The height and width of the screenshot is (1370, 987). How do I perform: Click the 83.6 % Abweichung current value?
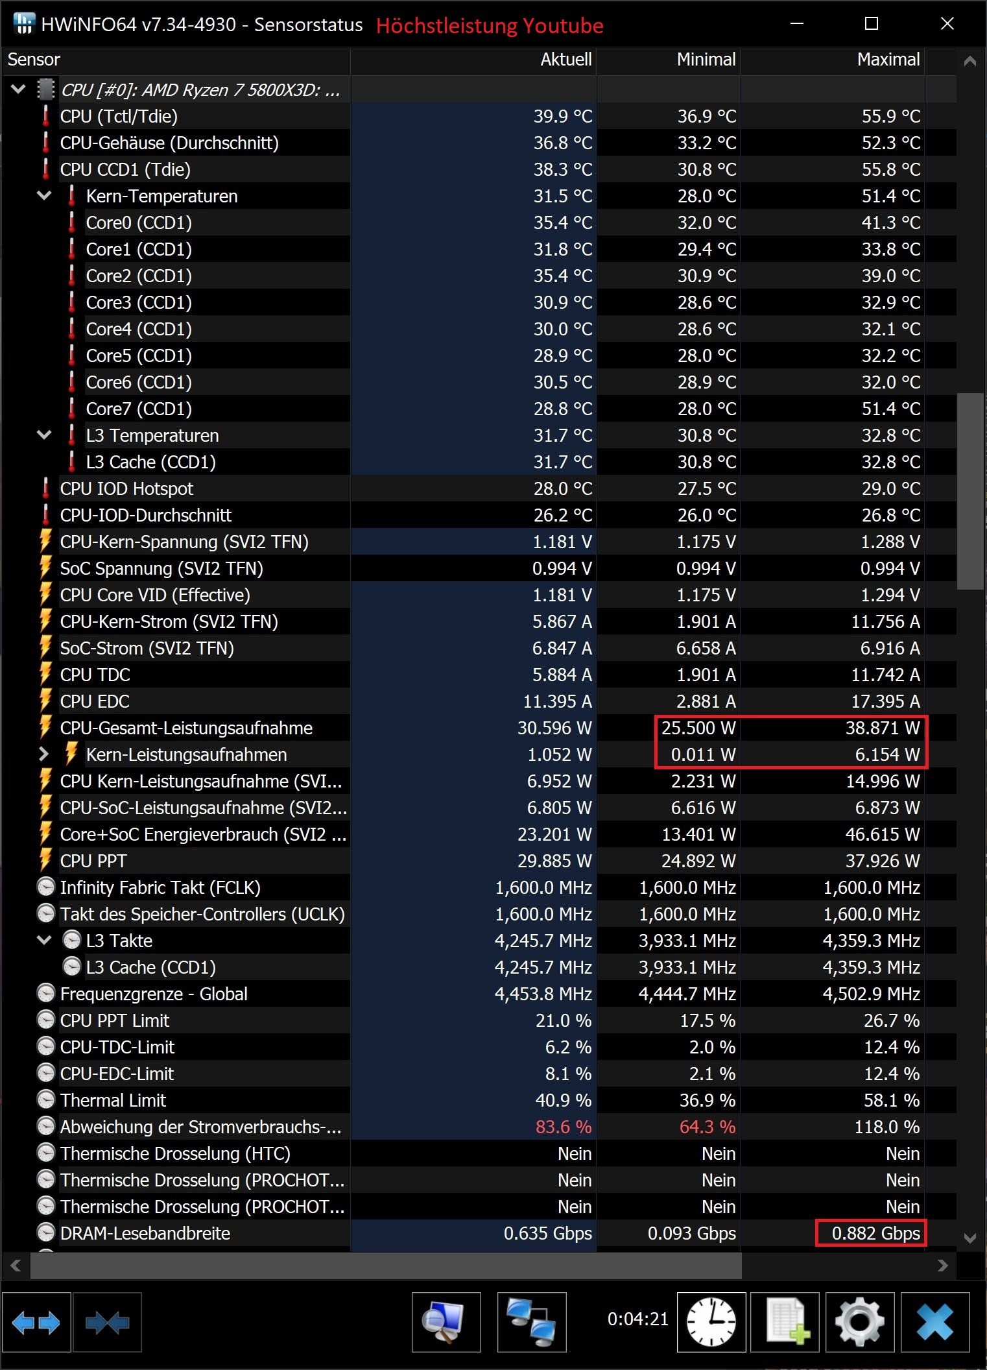(564, 1127)
